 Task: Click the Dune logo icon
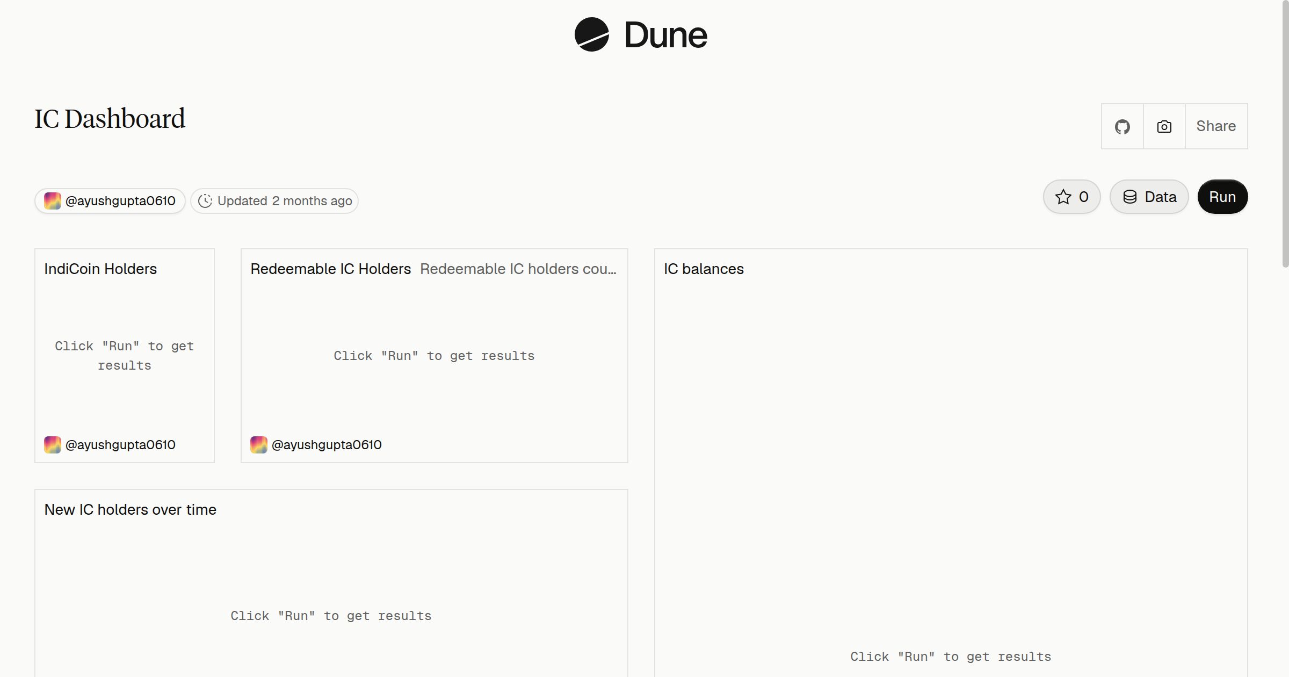click(591, 34)
